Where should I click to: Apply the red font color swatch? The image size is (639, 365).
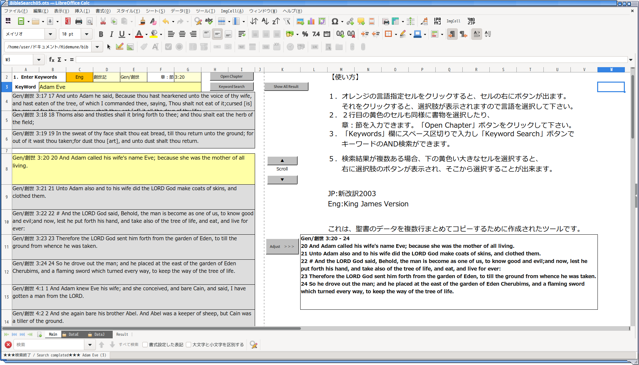coord(139,34)
